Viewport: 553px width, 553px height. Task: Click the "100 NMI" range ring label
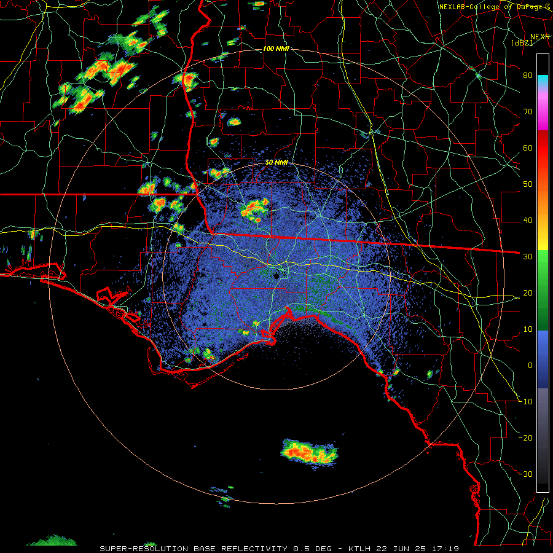(276, 49)
